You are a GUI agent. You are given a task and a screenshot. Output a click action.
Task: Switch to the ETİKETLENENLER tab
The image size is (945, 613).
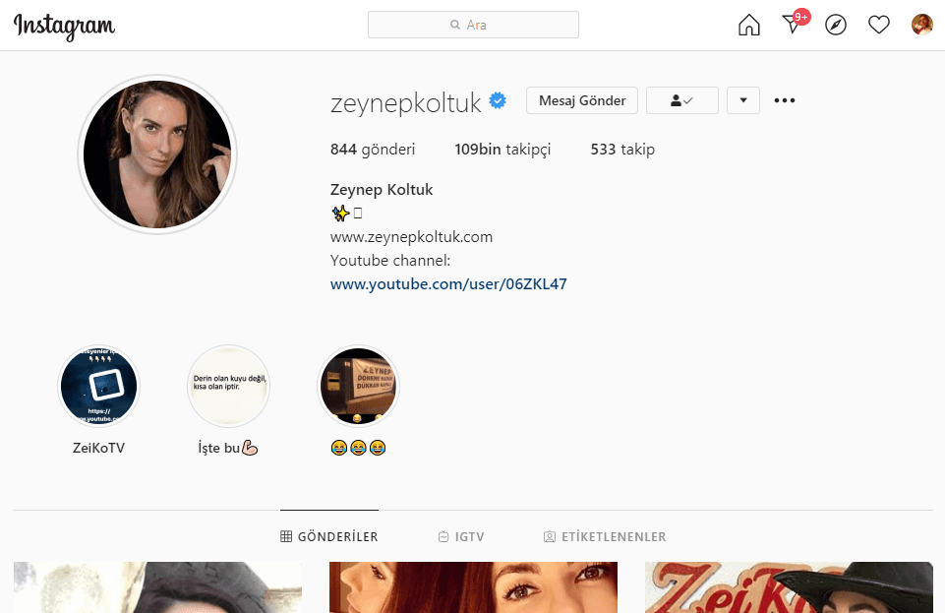(605, 536)
